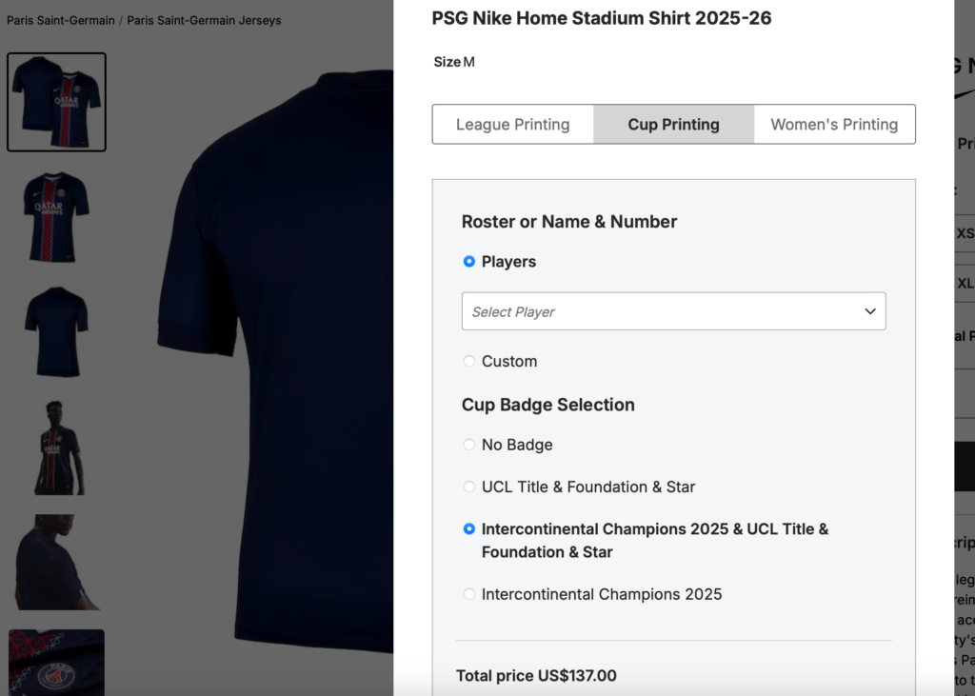
Task: Select the Players radio button
Action: click(469, 262)
